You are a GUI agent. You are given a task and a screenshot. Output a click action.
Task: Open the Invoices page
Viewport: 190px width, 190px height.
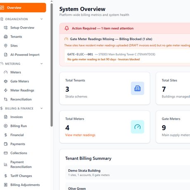pos(17,117)
